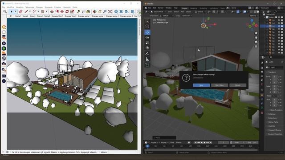This screenshot has width=285, height=160.
Task: Choose the SketchUp Paint Bucket tool
Action: pyautogui.click(x=88, y=12)
